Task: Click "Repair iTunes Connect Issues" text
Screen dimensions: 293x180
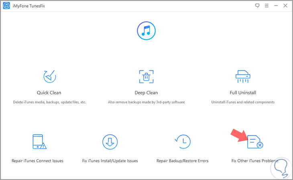Action: tap(37, 161)
